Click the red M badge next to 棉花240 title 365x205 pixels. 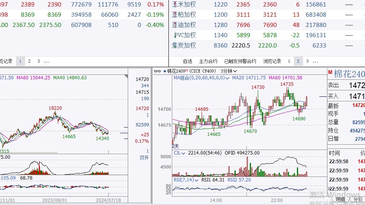point(330,73)
